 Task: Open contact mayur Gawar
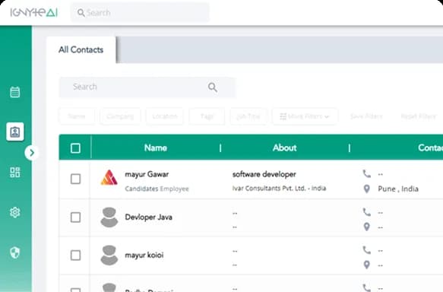(147, 174)
